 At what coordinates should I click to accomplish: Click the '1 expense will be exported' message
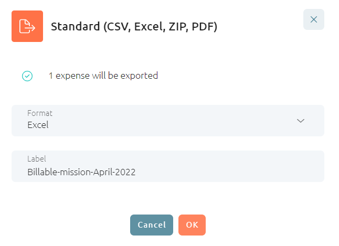coord(103,76)
